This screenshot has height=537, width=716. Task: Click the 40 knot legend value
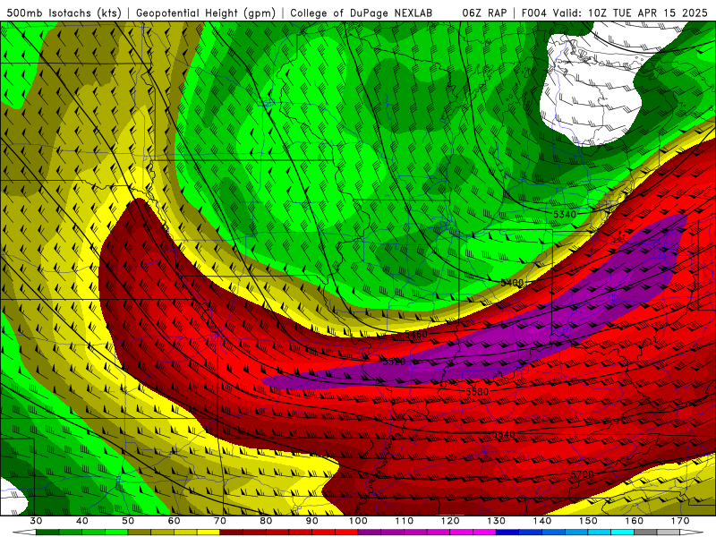click(x=82, y=521)
